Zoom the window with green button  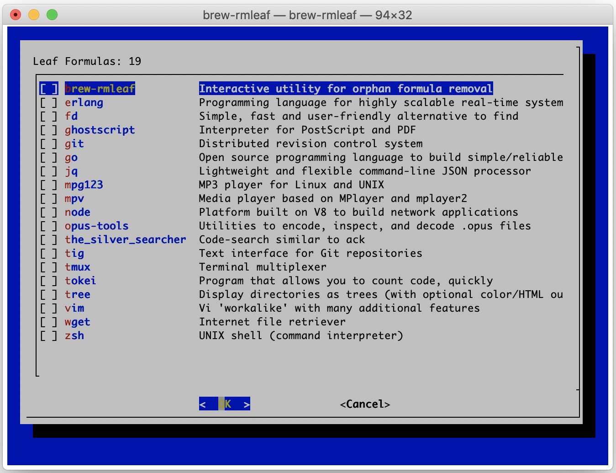[52, 15]
